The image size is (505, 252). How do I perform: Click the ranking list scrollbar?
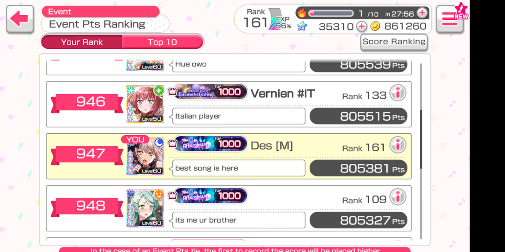pos(421,139)
